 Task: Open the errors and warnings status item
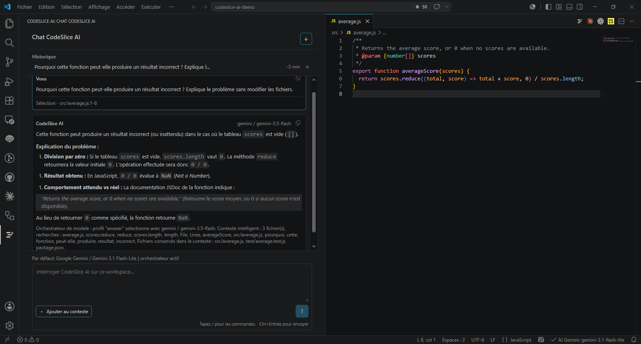coord(28,340)
